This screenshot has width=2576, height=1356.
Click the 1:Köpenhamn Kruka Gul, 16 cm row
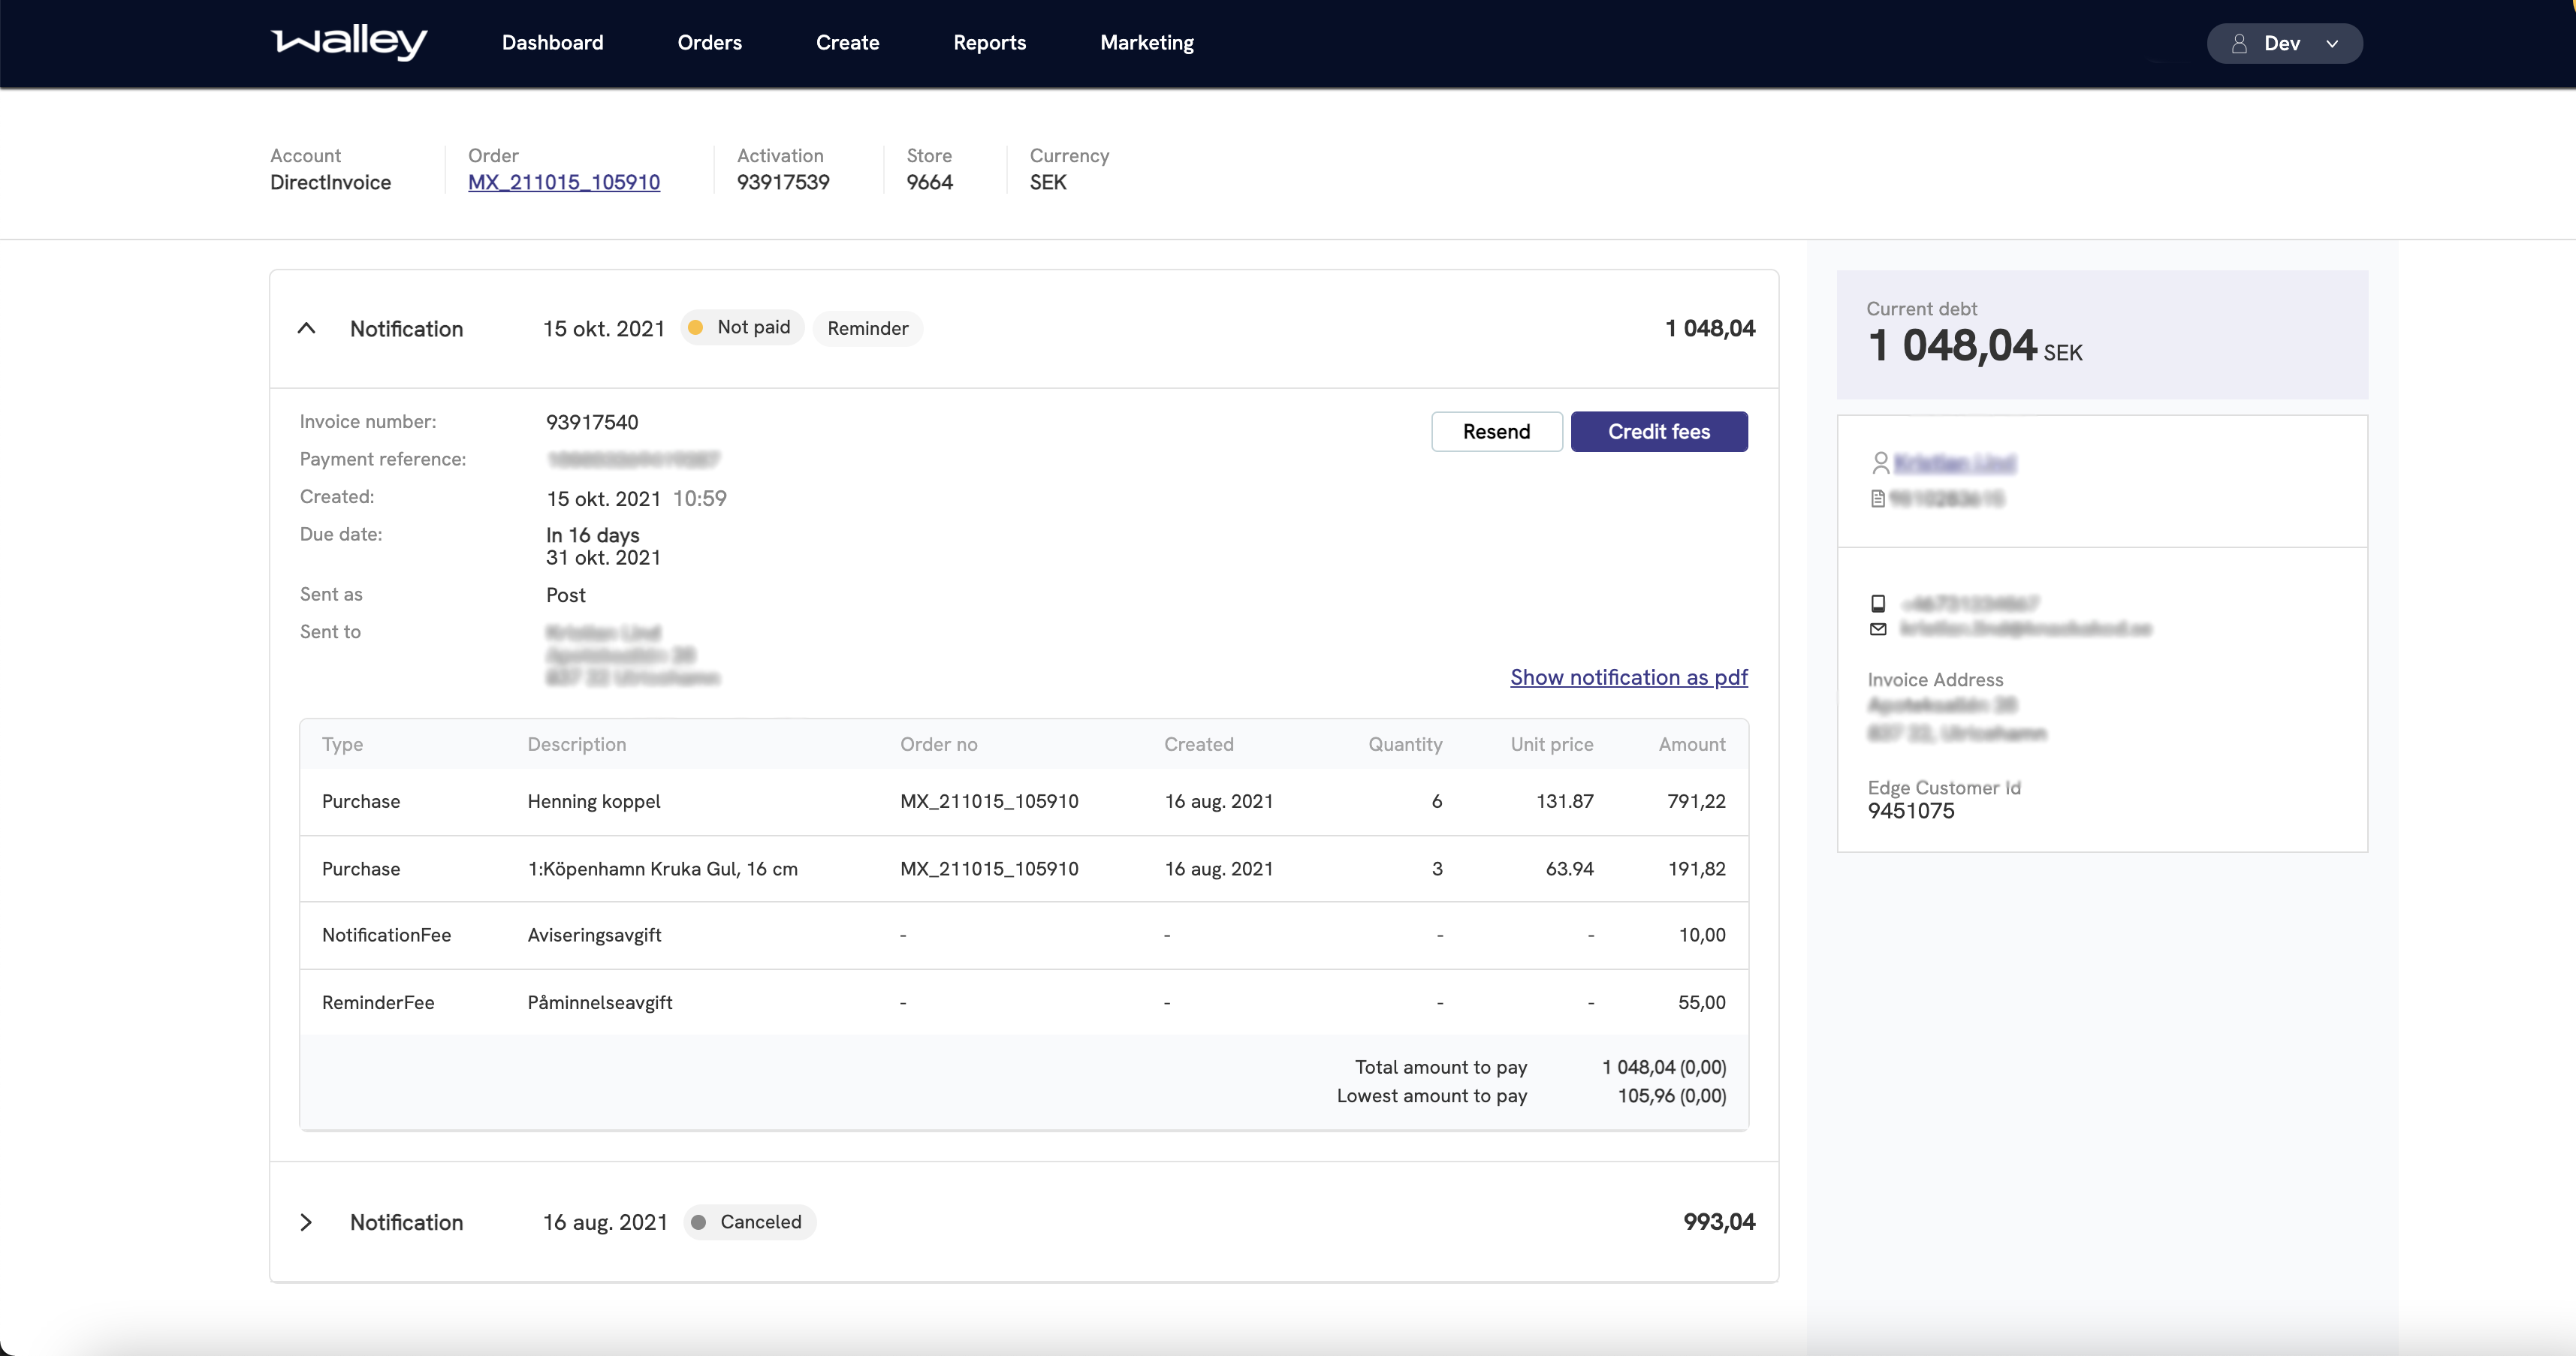click(1023, 868)
